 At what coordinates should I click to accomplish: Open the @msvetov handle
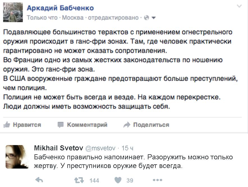pyautogui.click(x=100, y=148)
